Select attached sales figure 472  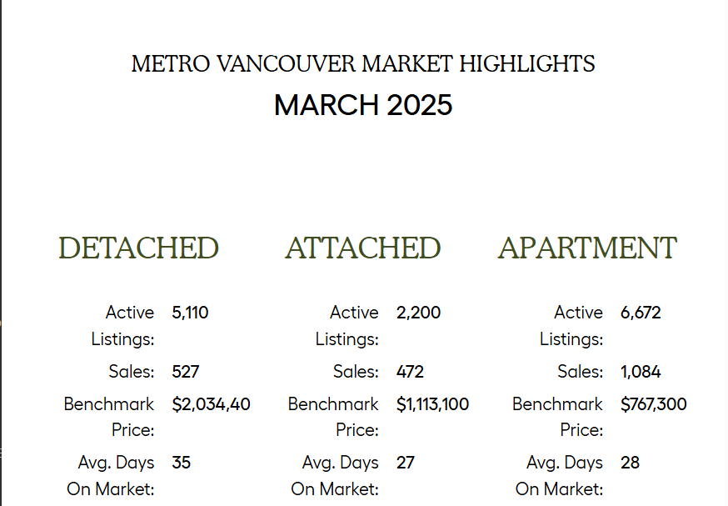point(410,372)
